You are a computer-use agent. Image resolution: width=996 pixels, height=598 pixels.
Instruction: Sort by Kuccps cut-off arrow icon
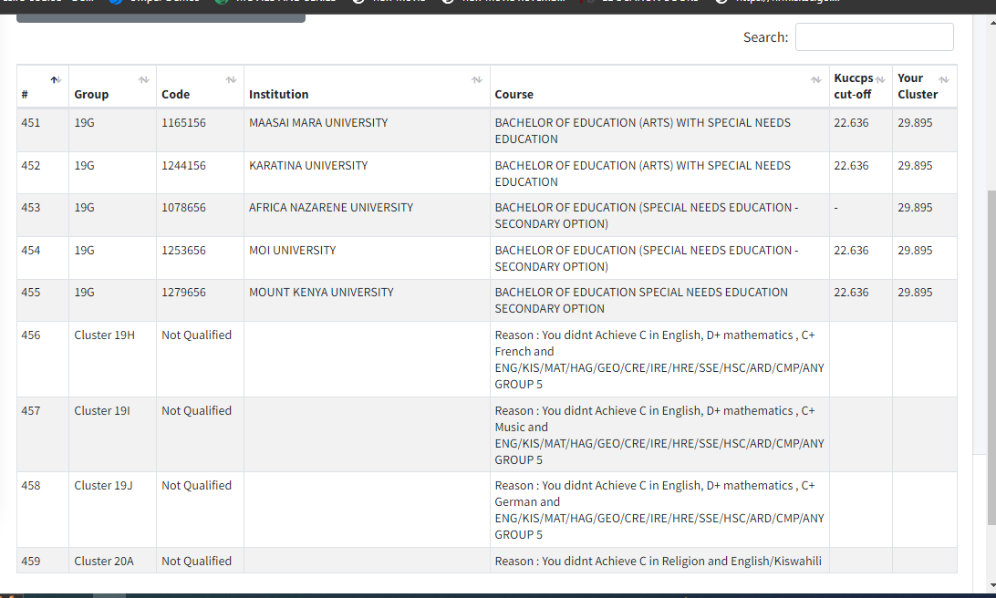pyautogui.click(x=880, y=80)
